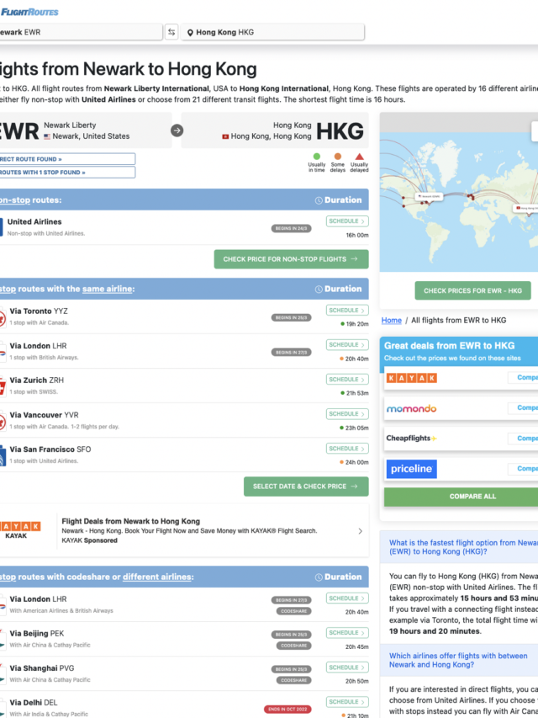The image size is (538, 718).
Task: Select the Via Beijing PEK route
Action: (37, 634)
